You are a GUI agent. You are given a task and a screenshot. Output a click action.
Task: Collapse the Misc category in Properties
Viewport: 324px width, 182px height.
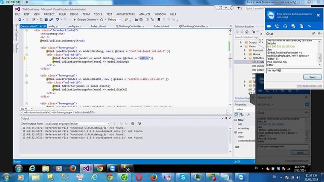pyautogui.click(x=235, y=120)
